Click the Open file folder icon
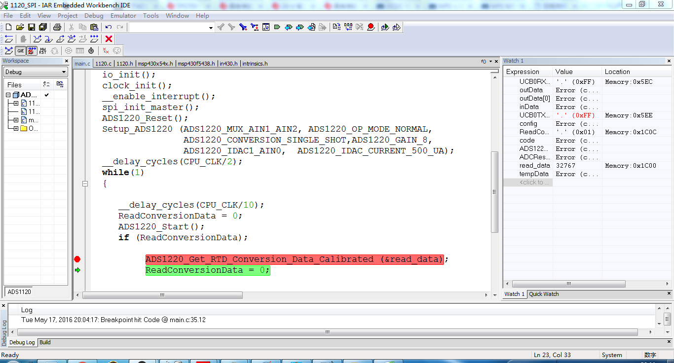The image size is (674, 363). coord(20,27)
